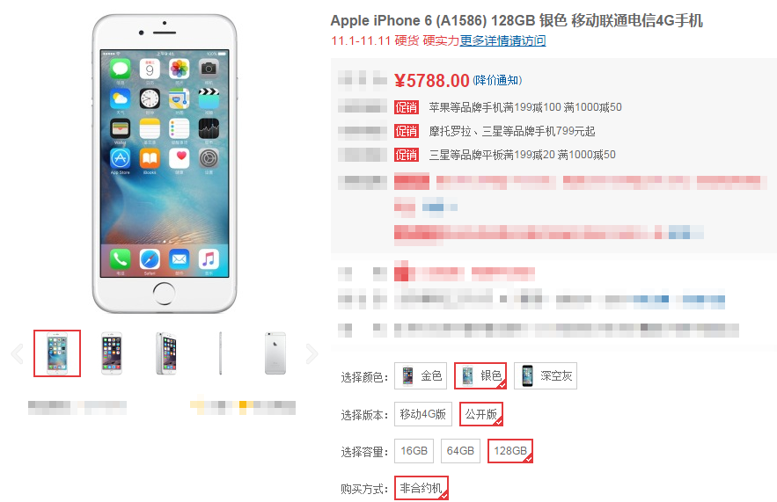This screenshot has height=502, width=777.
Task: Choose the 金色 gold color option
Action: [x=421, y=375]
